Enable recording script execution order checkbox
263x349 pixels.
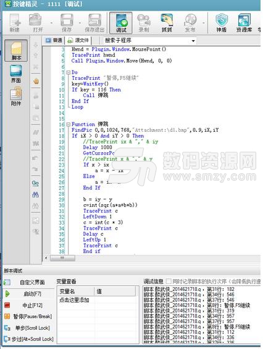point(169,282)
